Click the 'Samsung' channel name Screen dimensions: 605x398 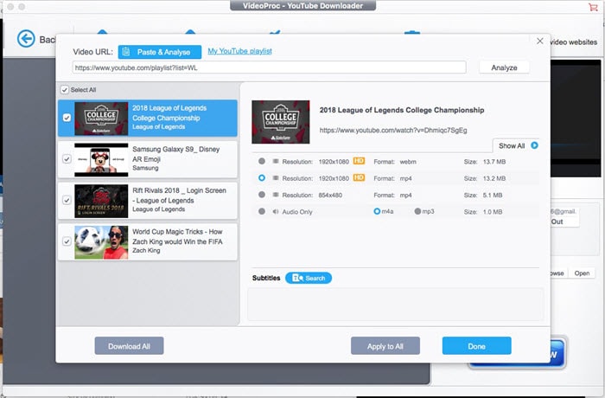(x=145, y=168)
